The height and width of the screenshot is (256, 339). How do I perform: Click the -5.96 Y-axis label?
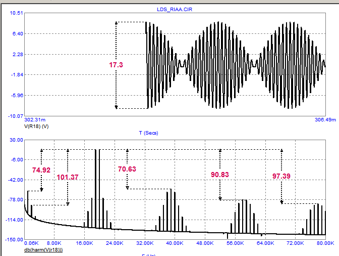pyautogui.click(x=17, y=96)
